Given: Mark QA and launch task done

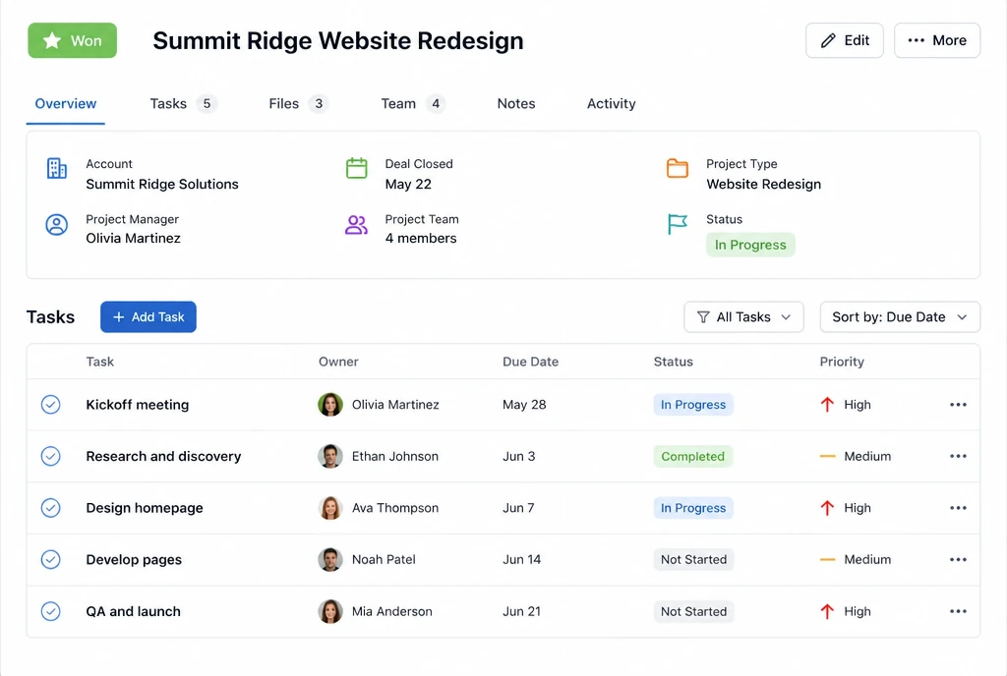Looking at the screenshot, I should [51, 611].
